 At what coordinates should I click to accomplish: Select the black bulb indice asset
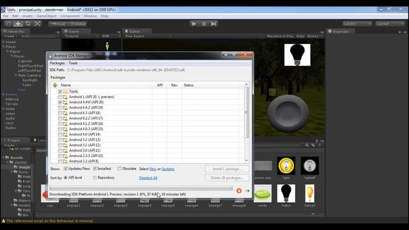pyautogui.click(x=286, y=193)
